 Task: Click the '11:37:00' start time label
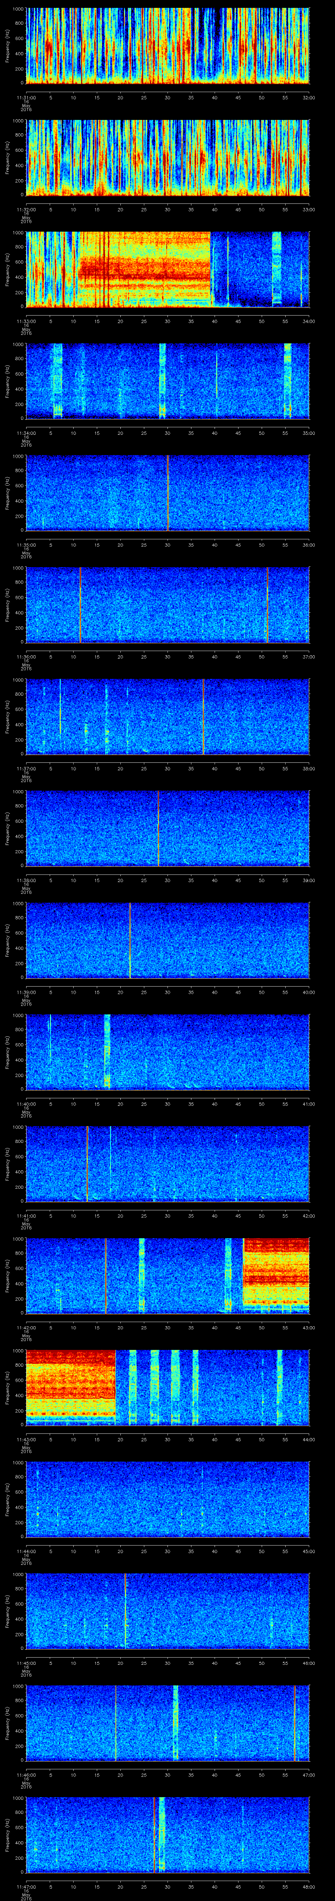click(26, 768)
